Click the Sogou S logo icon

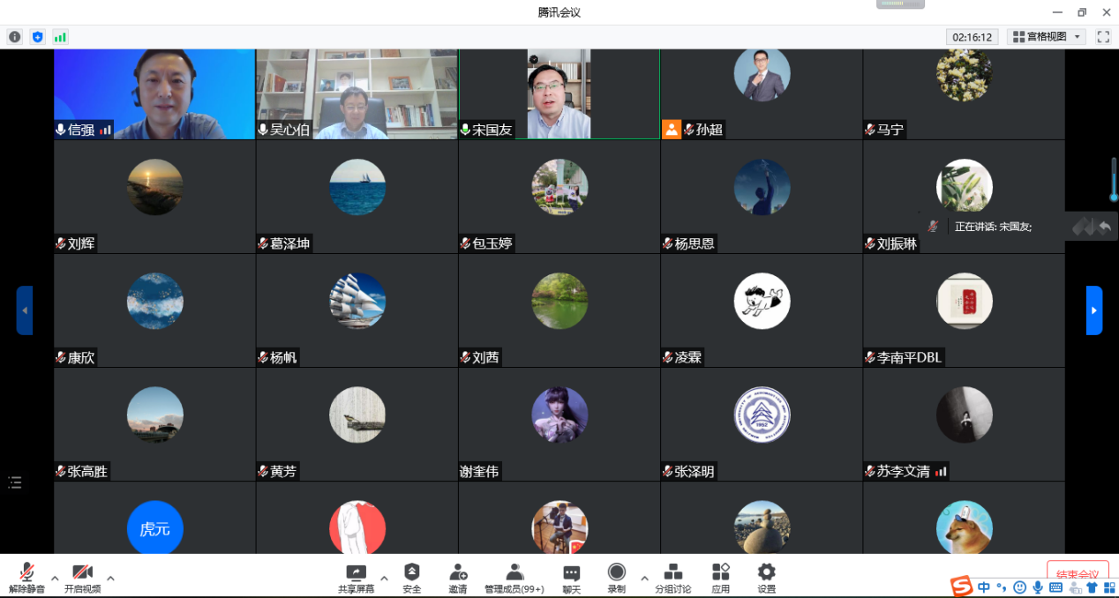pyautogui.click(x=961, y=587)
